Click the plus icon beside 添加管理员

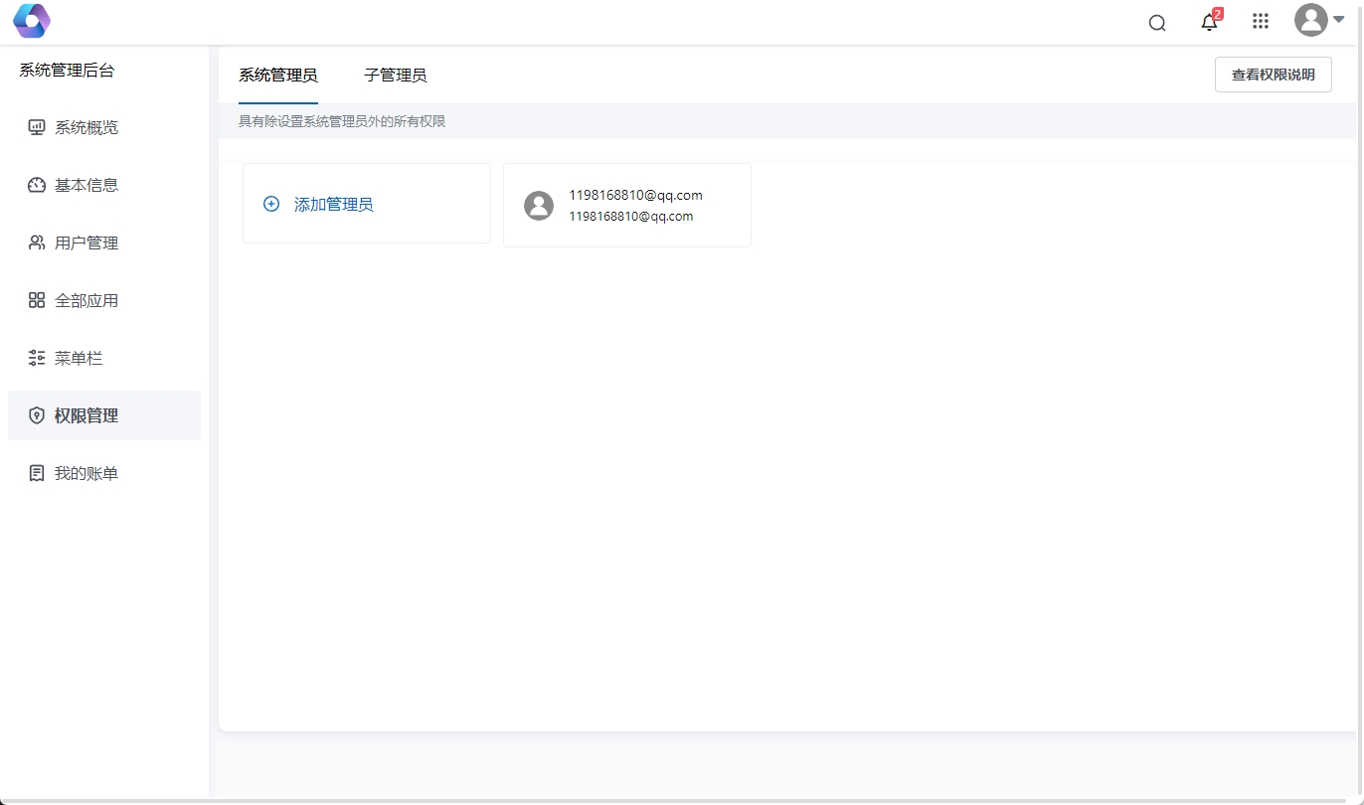click(x=270, y=204)
